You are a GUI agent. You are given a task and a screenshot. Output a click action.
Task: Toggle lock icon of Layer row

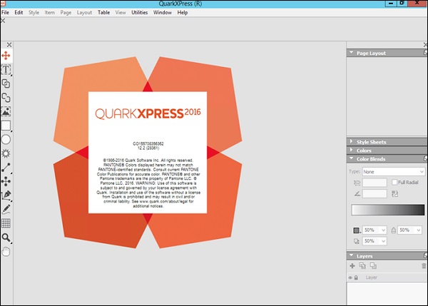[x=356, y=277]
